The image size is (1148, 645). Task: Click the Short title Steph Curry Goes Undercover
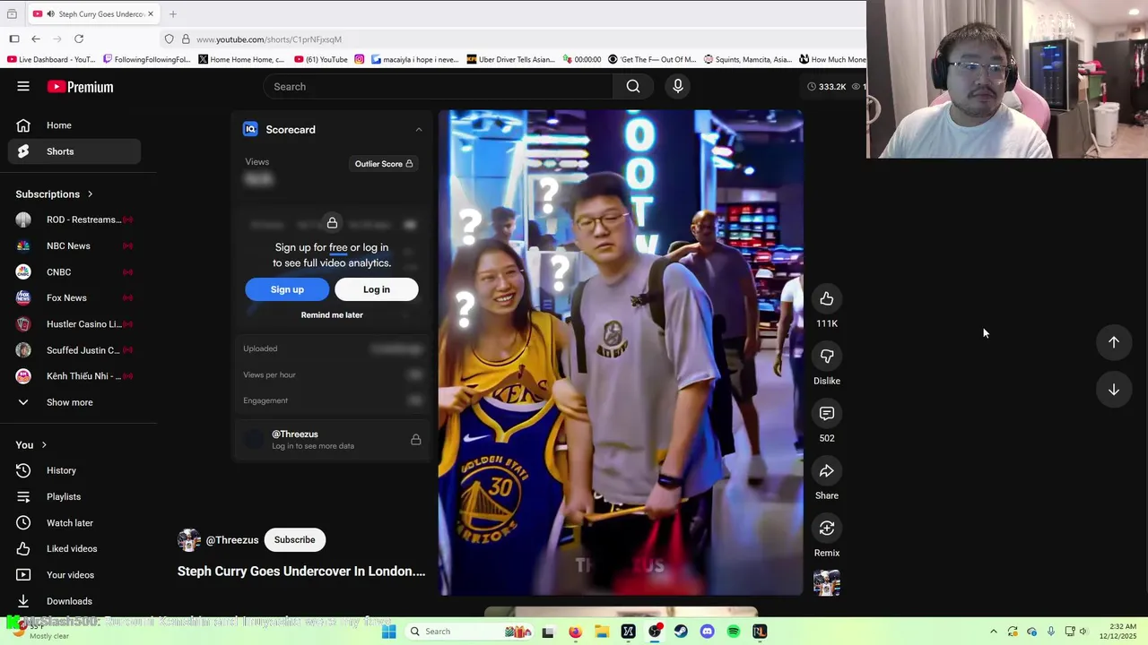(x=301, y=572)
